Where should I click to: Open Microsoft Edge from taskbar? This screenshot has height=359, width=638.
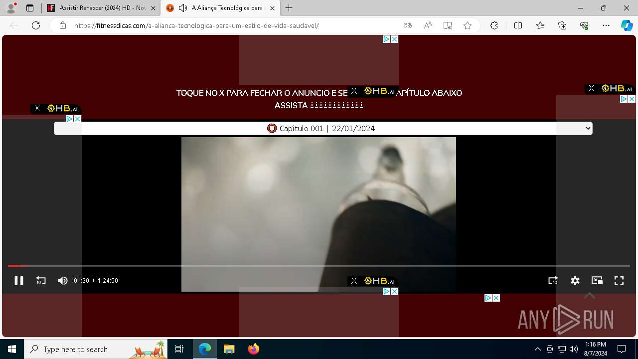[x=205, y=349]
